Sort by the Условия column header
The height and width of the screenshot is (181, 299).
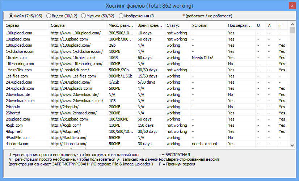pyautogui.click(x=208, y=25)
